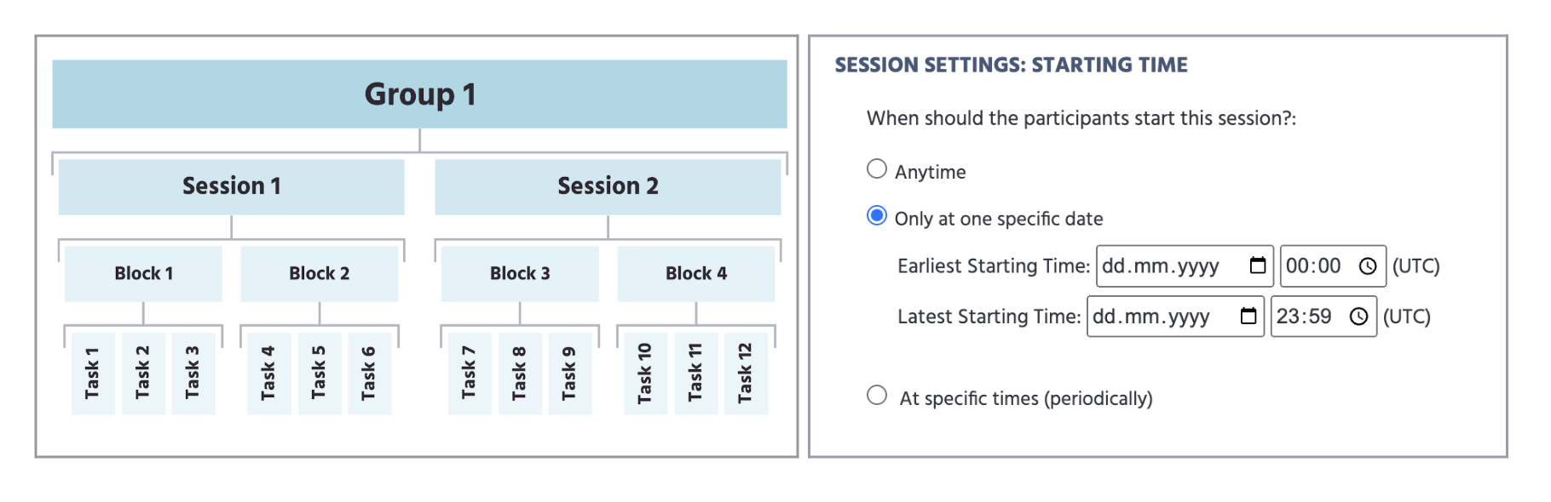Select Task 5 in the hierarchy
This screenshot has width=1551, height=502.
point(319,374)
